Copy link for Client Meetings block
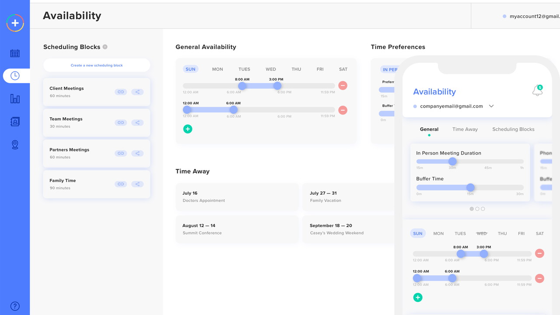Image resolution: width=560 pixels, height=315 pixels. tap(121, 92)
